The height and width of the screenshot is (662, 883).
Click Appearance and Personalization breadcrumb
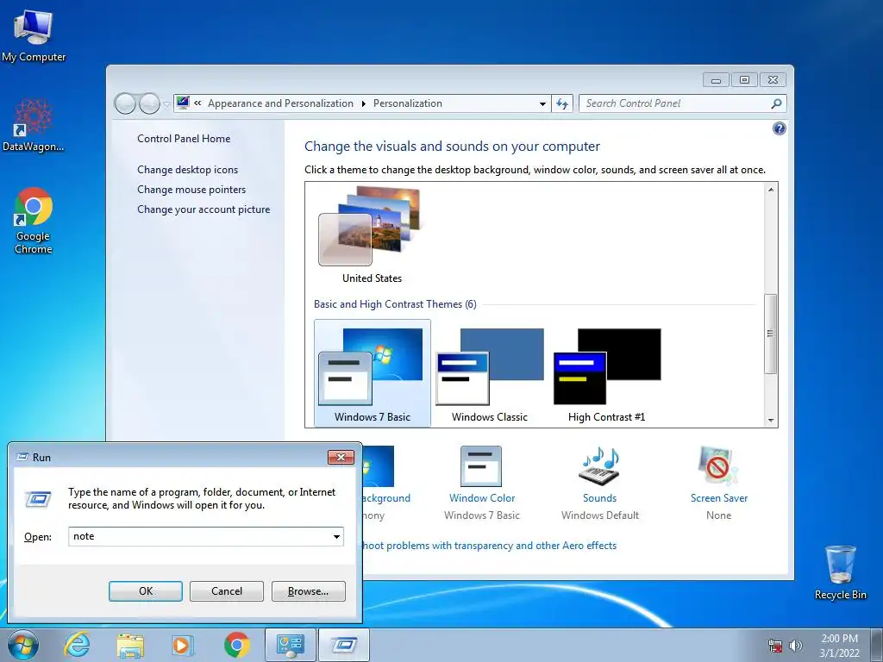(280, 103)
